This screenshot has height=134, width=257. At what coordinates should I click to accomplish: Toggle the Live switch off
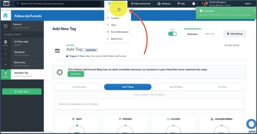[x=172, y=34]
